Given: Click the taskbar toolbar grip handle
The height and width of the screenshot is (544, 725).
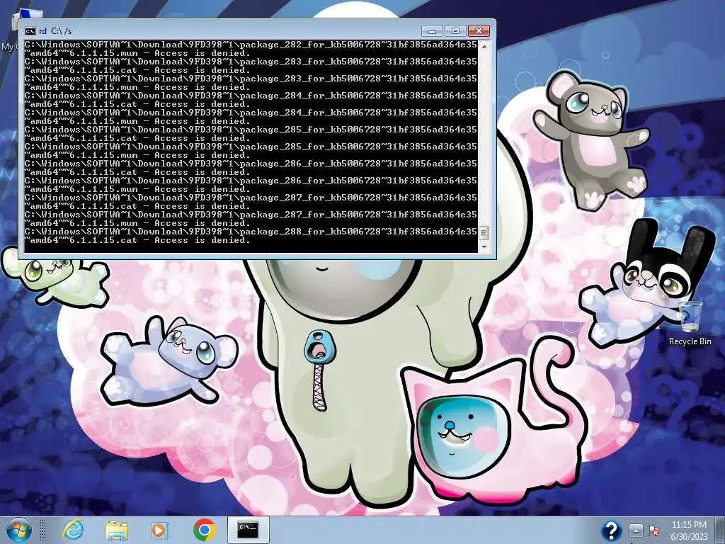Looking at the screenshot, I should [42, 530].
